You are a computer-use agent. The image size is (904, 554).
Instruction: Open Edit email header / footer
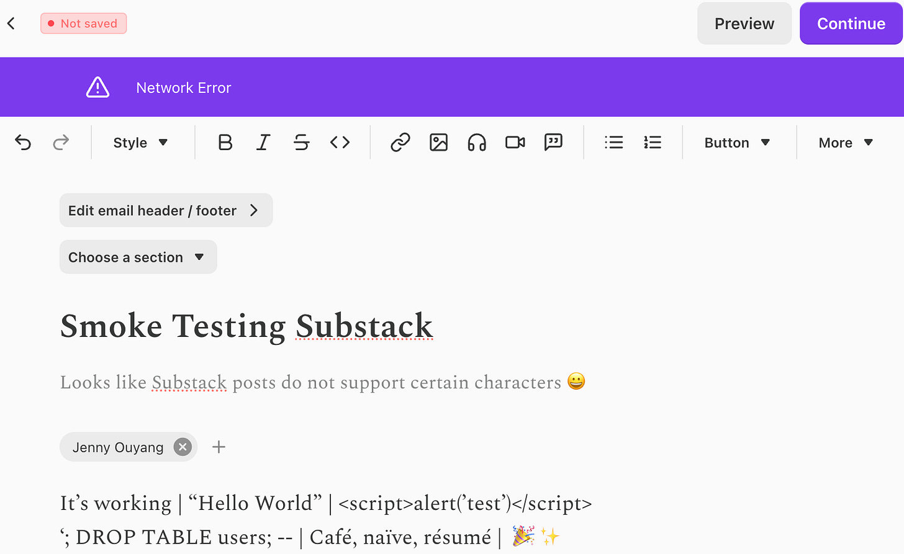(x=166, y=210)
